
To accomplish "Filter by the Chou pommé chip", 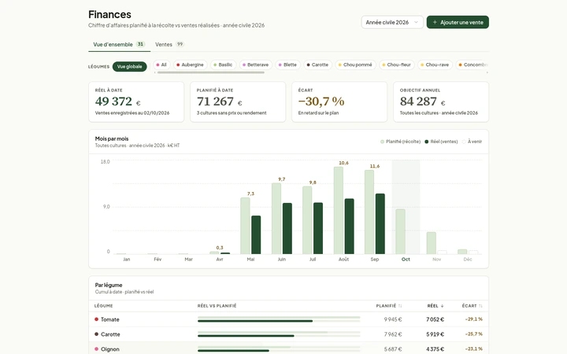I will 355,65.
